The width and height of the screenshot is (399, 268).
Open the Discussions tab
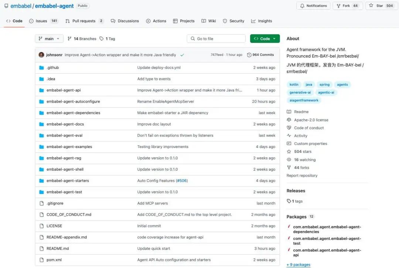125,21
